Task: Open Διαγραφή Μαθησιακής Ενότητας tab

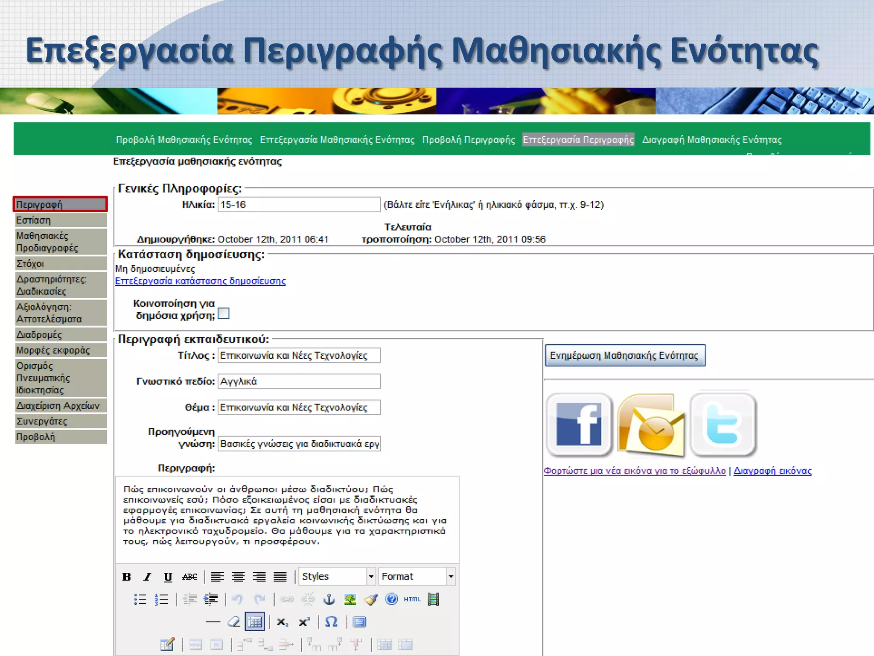Action: [712, 140]
